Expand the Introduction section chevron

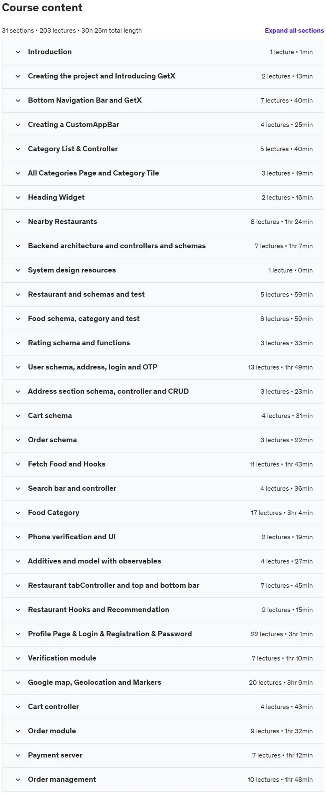[18, 52]
